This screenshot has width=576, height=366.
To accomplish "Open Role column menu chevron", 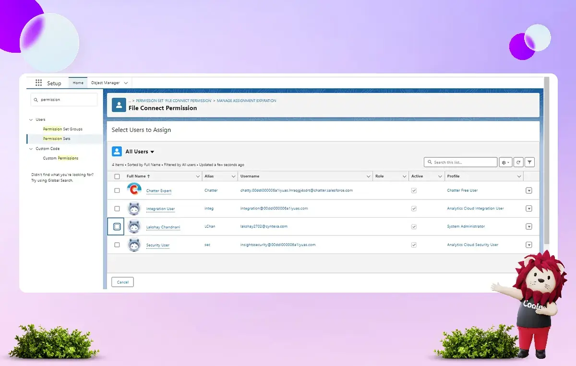I will pyautogui.click(x=404, y=177).
